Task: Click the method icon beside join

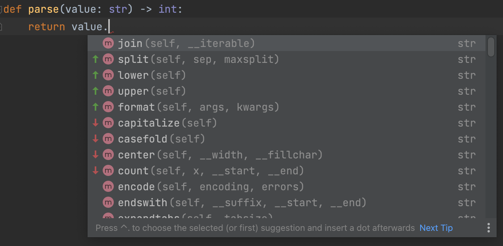Action: click(108, 43)
